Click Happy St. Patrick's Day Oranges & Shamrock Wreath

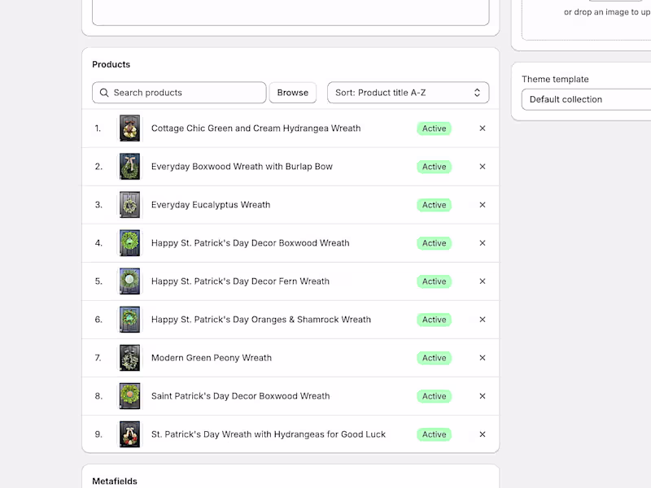click(260, 320)
